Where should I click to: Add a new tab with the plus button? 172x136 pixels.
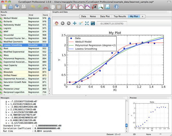(x=142, y=17)
